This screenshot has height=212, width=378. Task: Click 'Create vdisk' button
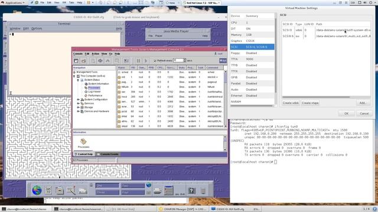[x=291, y=103]
